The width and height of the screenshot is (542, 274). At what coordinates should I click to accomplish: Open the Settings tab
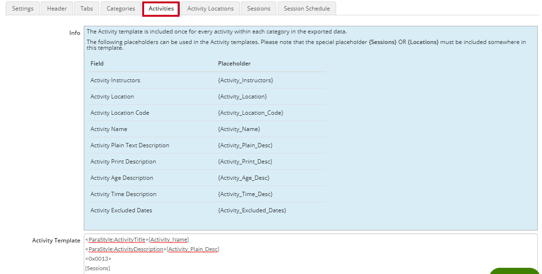point(23,9)
